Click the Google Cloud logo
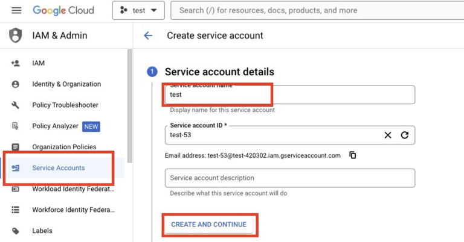 click(63, 10)
